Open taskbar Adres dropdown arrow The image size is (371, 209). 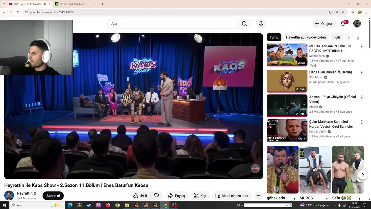pos(287,205)
